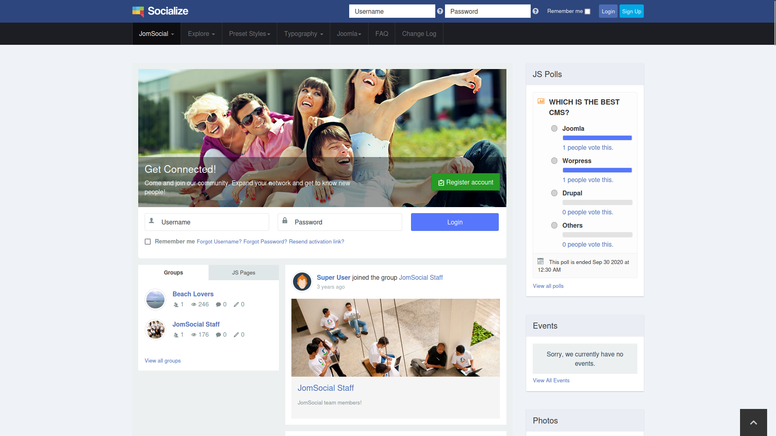Click the help icon beside Username field
This screenshot has width=776, height=436.
(440, 11)
